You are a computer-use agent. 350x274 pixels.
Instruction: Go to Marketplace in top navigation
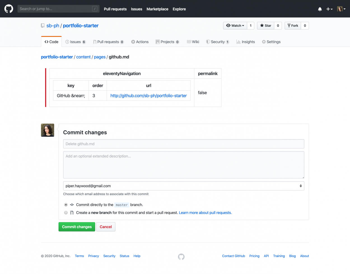click(157, 9)
